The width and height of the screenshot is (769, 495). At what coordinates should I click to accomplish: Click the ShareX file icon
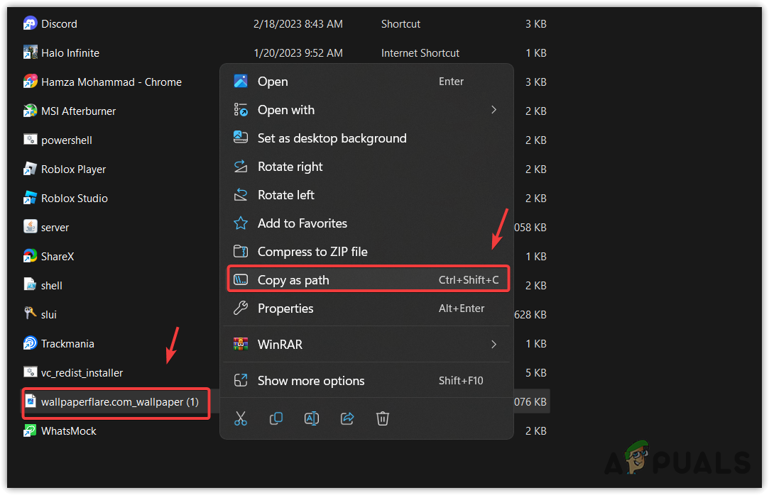30,256
